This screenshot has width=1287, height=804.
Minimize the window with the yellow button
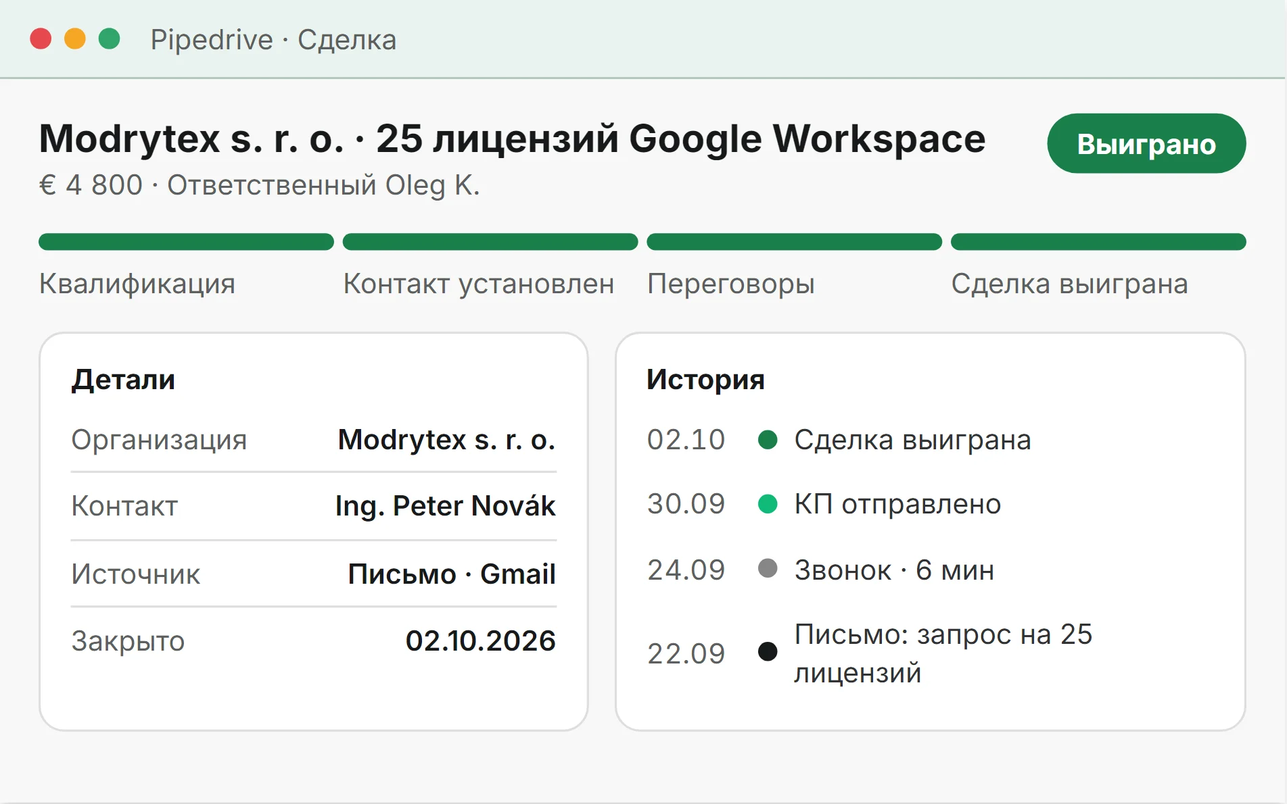point(75,39)
